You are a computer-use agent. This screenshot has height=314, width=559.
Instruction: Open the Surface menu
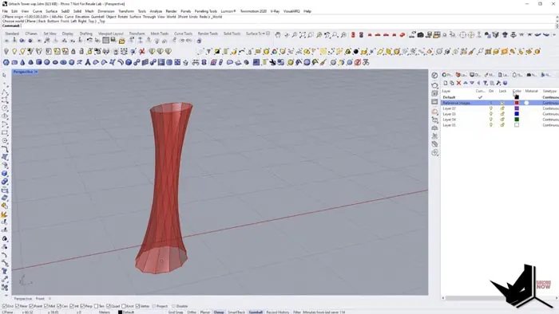point(51,11)
